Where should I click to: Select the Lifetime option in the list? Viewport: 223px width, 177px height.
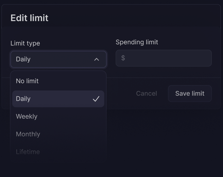coord(28,152)
